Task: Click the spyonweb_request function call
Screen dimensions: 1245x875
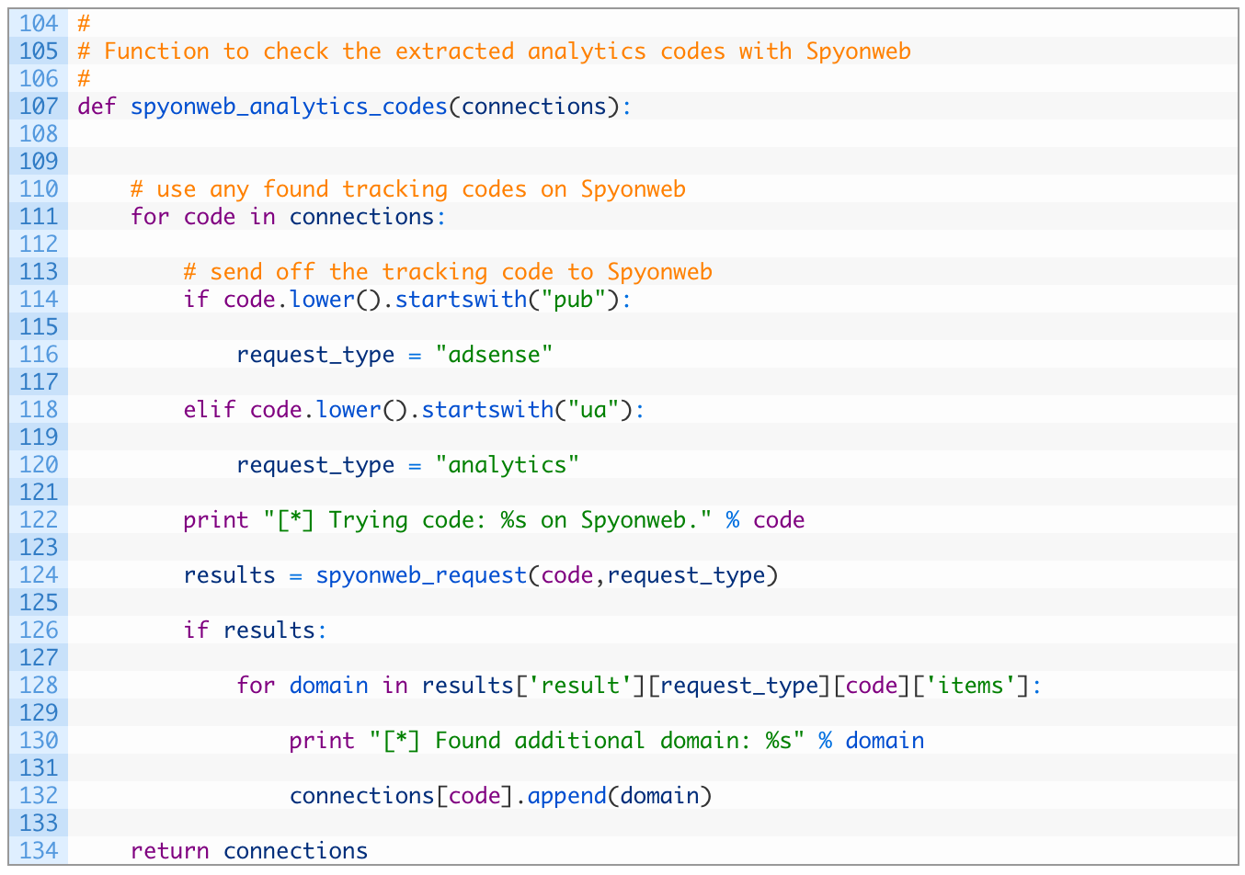Action: point(421,575)
